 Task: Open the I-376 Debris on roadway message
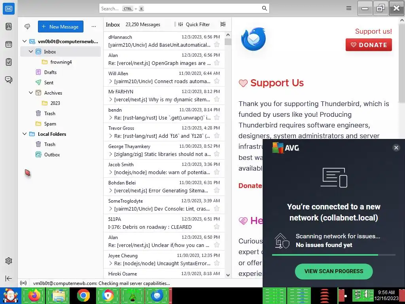click(164, 223)
